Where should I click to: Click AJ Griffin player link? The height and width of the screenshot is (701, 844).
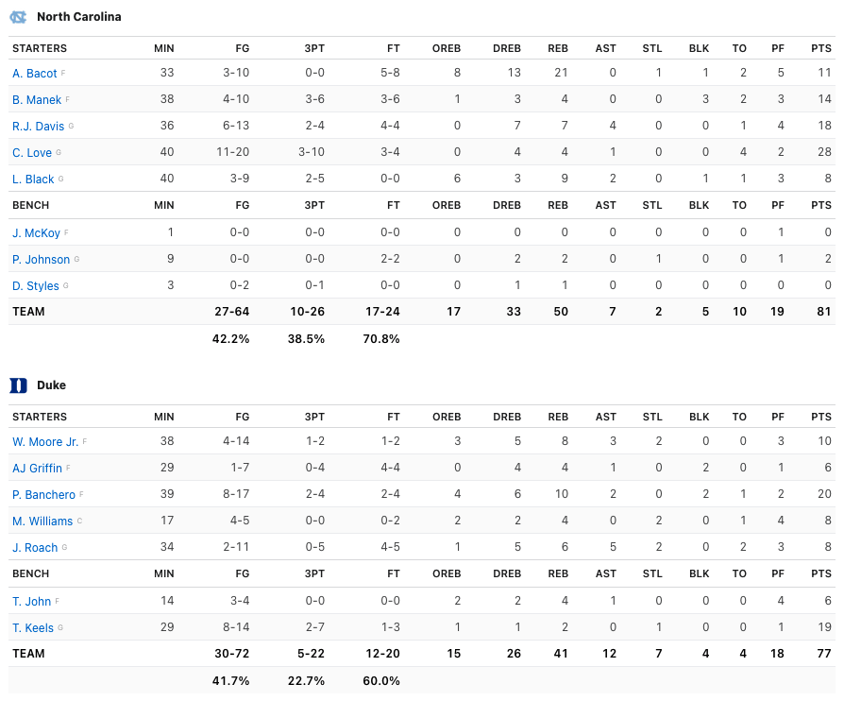coord(37,469)
